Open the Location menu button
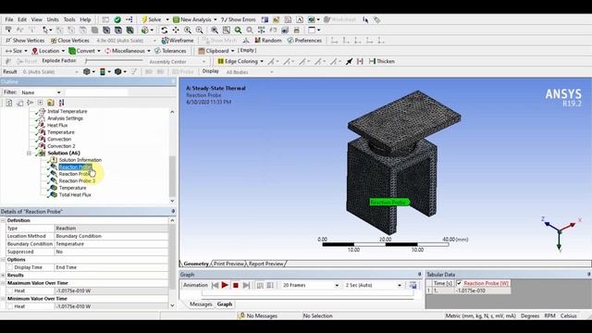Viewport: 592px width, 333px height. coord(48,51)
